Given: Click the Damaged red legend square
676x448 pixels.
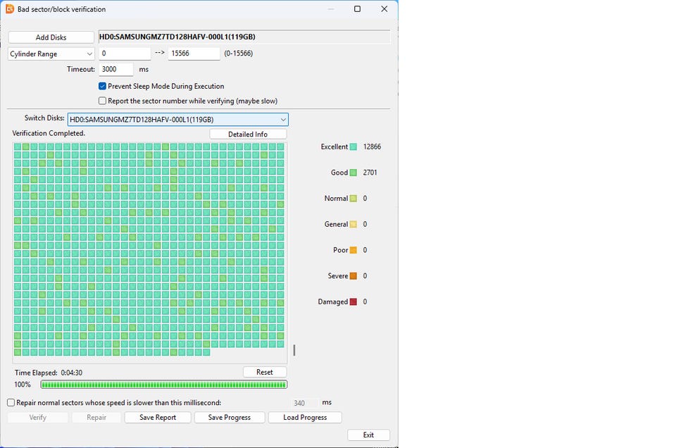Looking at the screenshot, I should (353, 301).
